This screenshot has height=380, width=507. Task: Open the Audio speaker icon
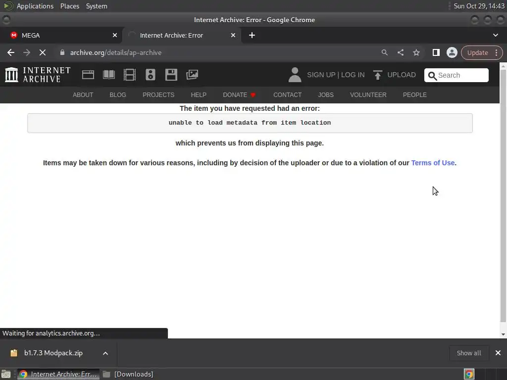pos(151,75)
